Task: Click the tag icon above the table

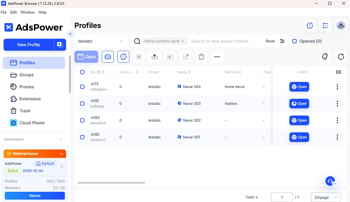Action: tap(325, 57)
